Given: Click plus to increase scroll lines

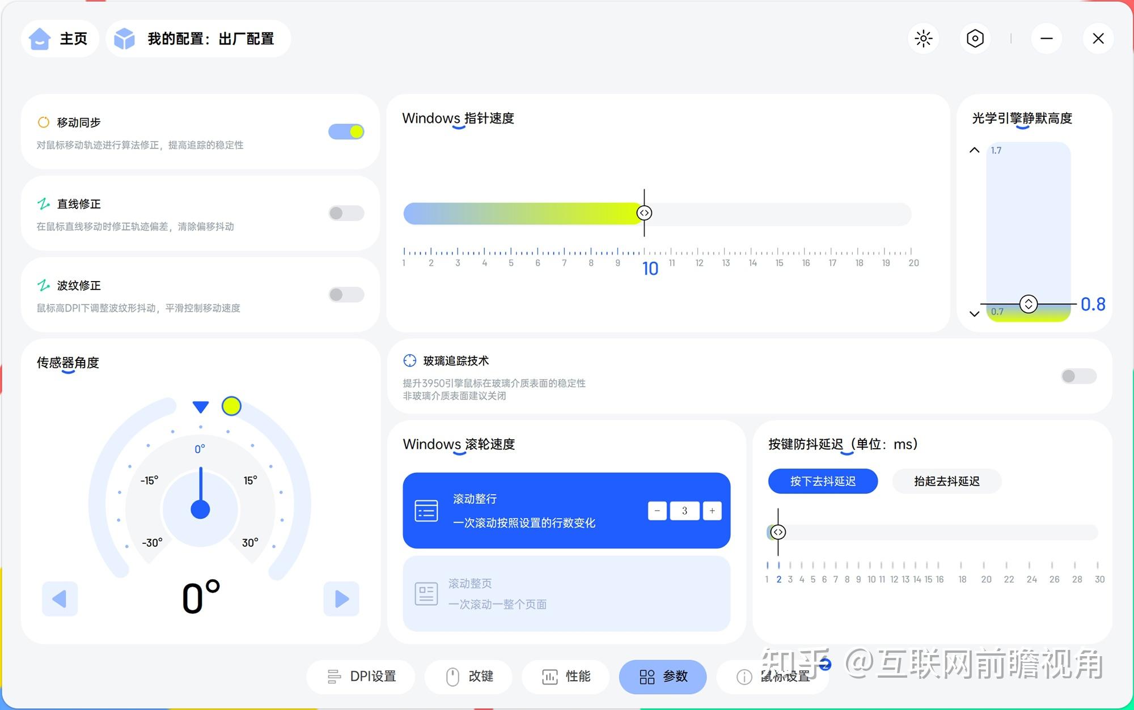Looking at the screenshot, I should [712, 511].
